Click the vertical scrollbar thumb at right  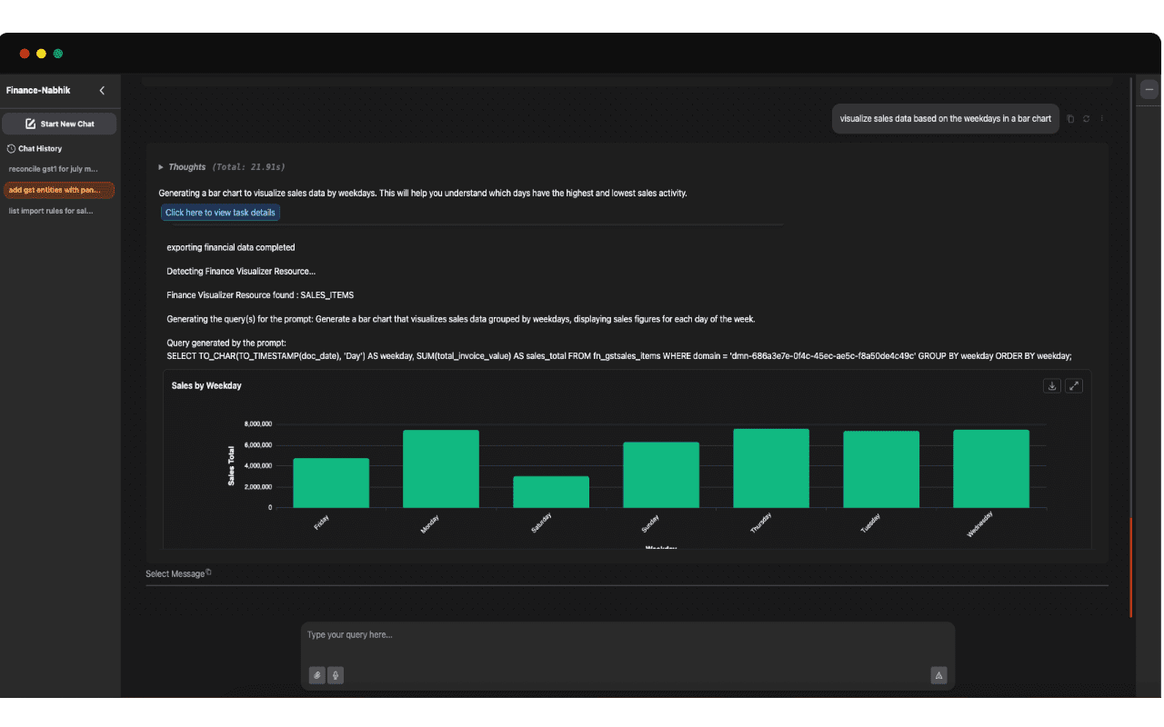click(1131, 568)
